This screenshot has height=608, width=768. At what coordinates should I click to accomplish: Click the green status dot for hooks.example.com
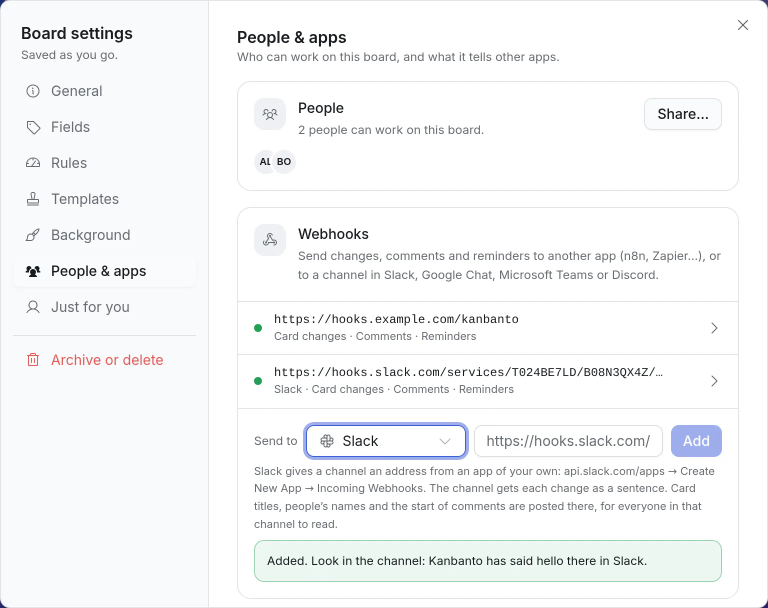tap(258, 328)
